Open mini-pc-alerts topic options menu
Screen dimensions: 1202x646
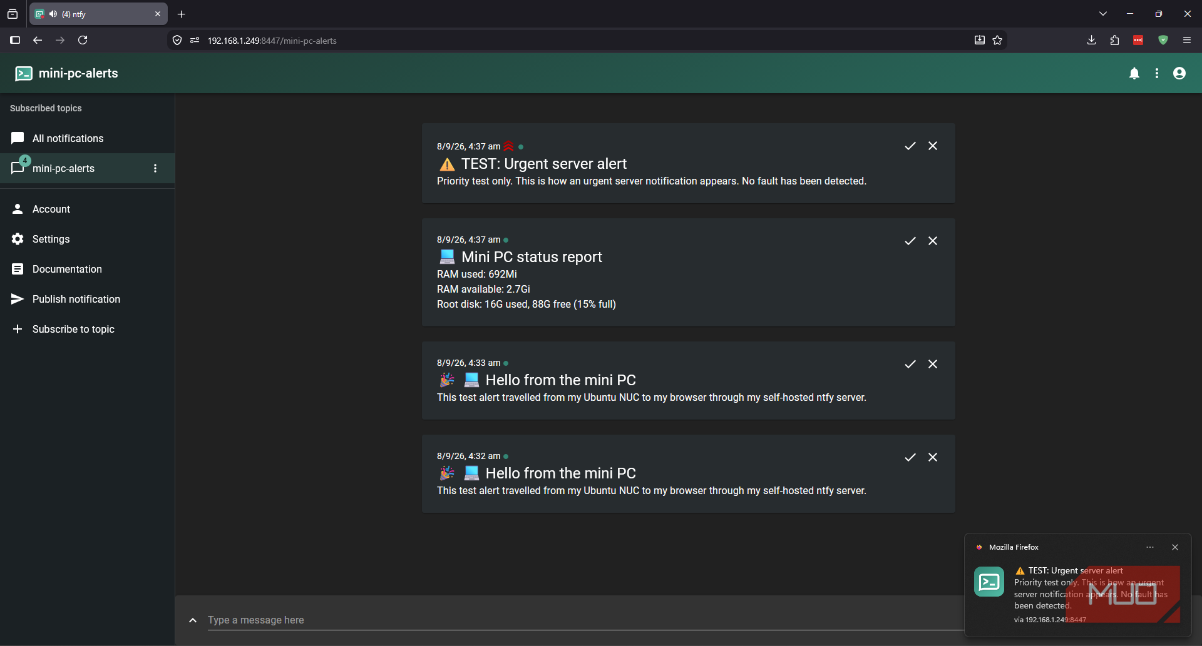(155, 168)
